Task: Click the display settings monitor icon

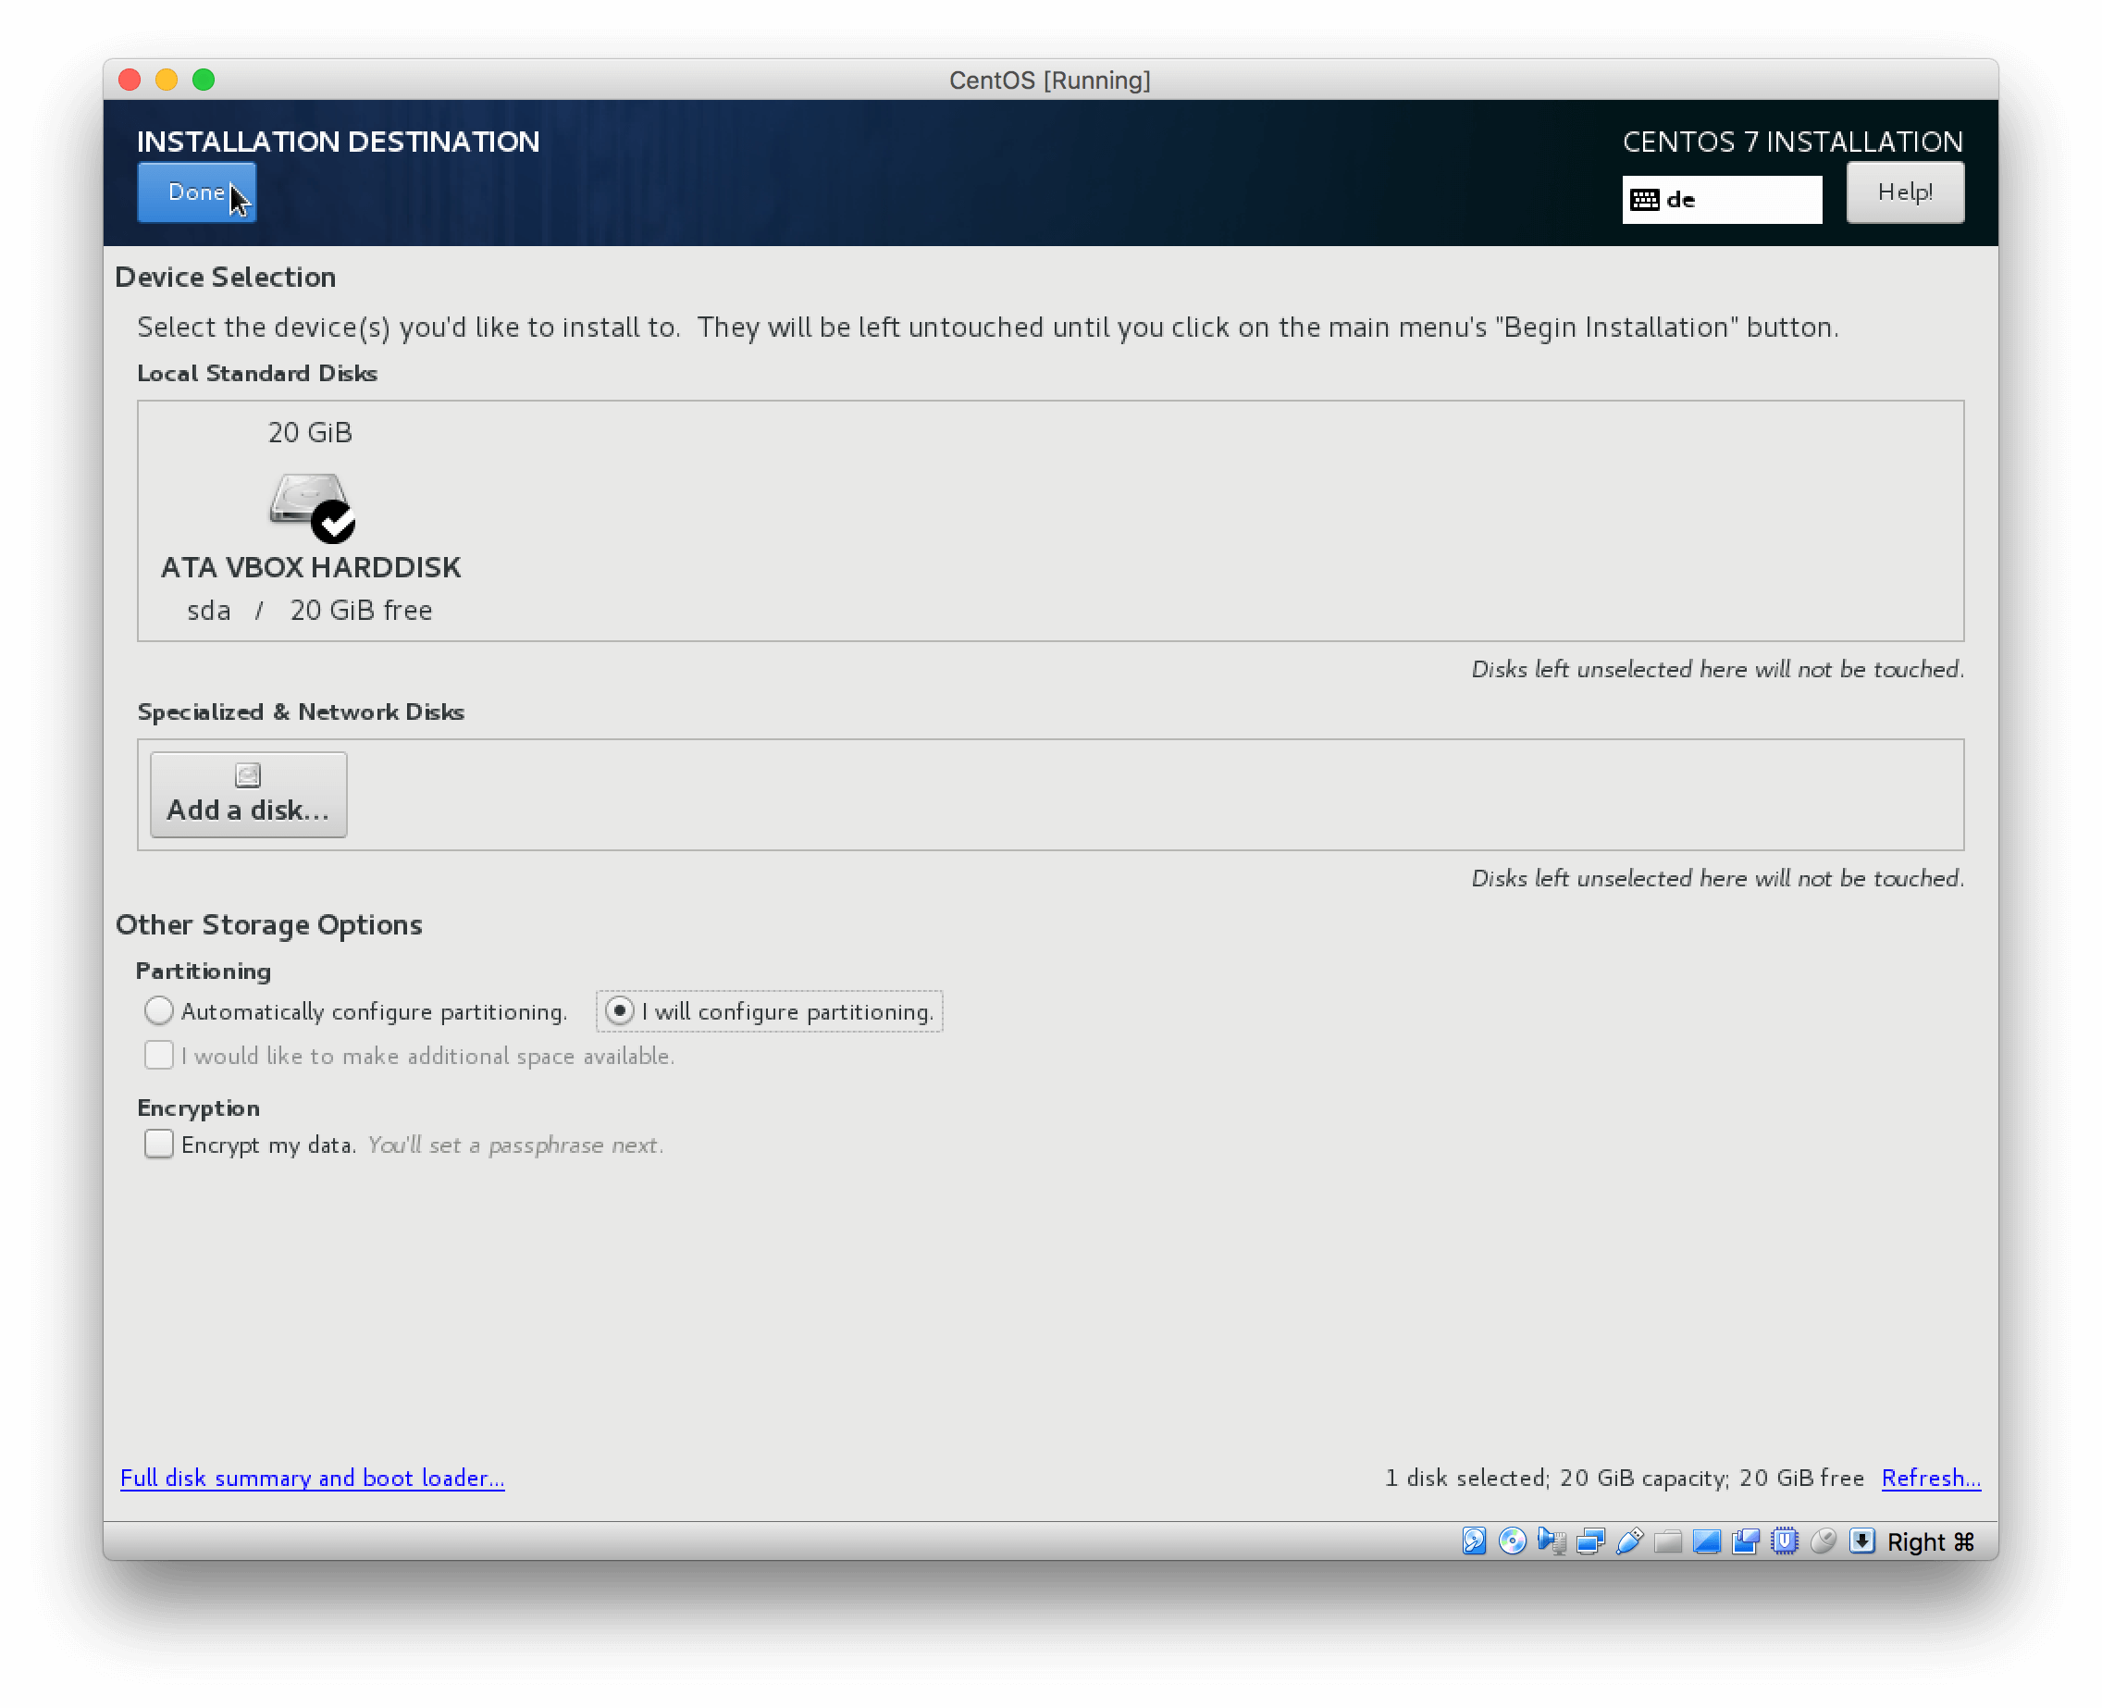Action: pos(1707,1541)
